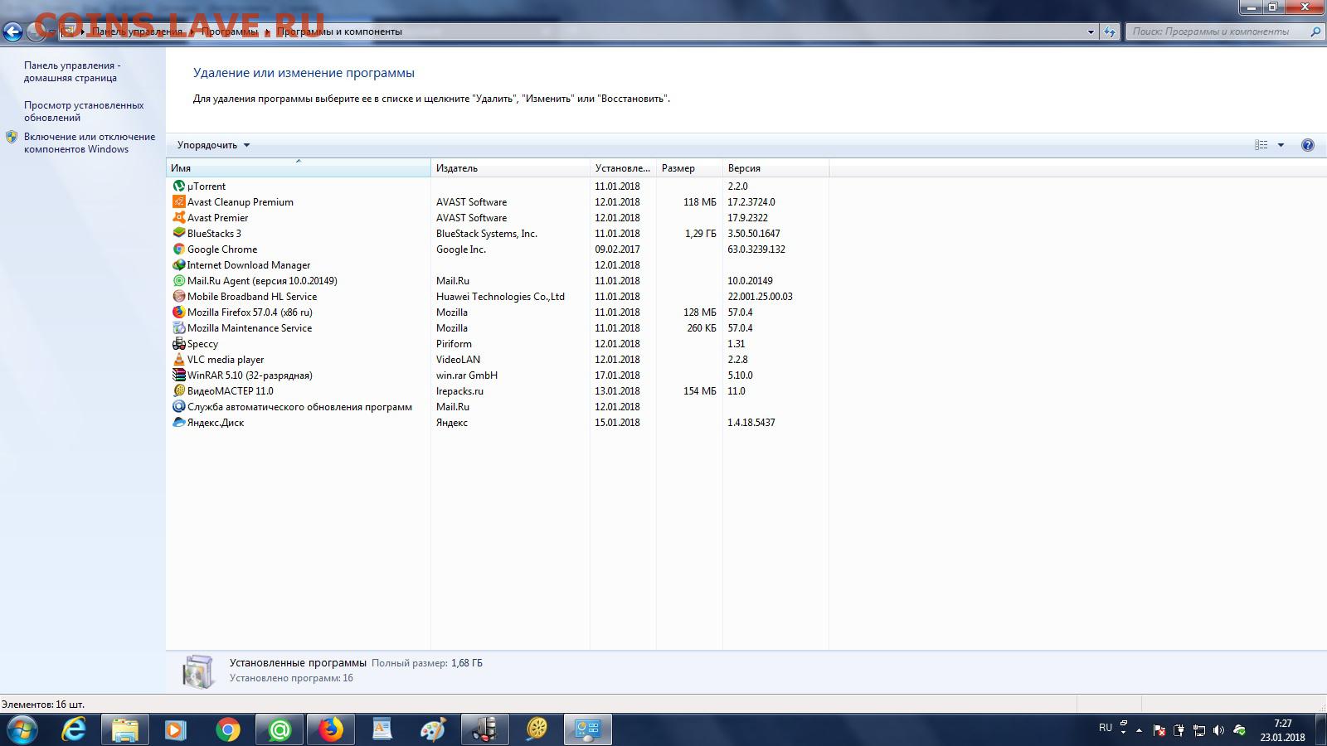Open Mail.Ru Agent taskbar icon

pyautogui.click(x=279, y=729)
